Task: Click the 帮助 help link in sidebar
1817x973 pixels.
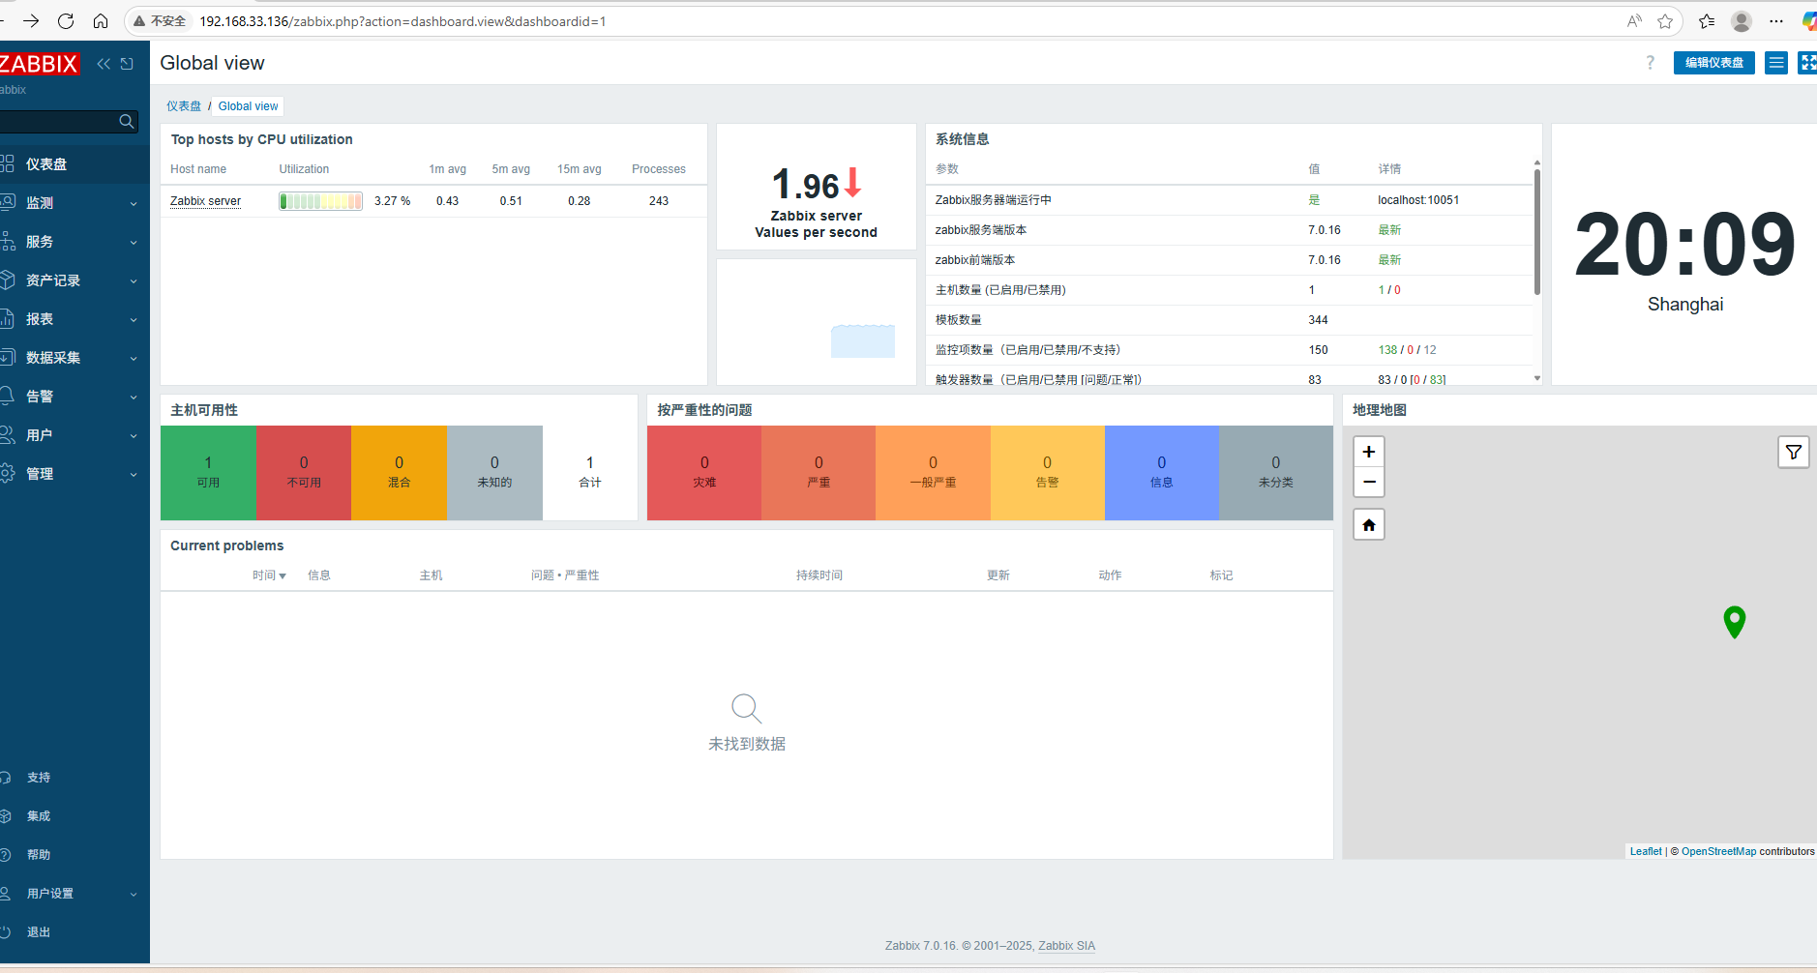Action: (x=39, y=855)
